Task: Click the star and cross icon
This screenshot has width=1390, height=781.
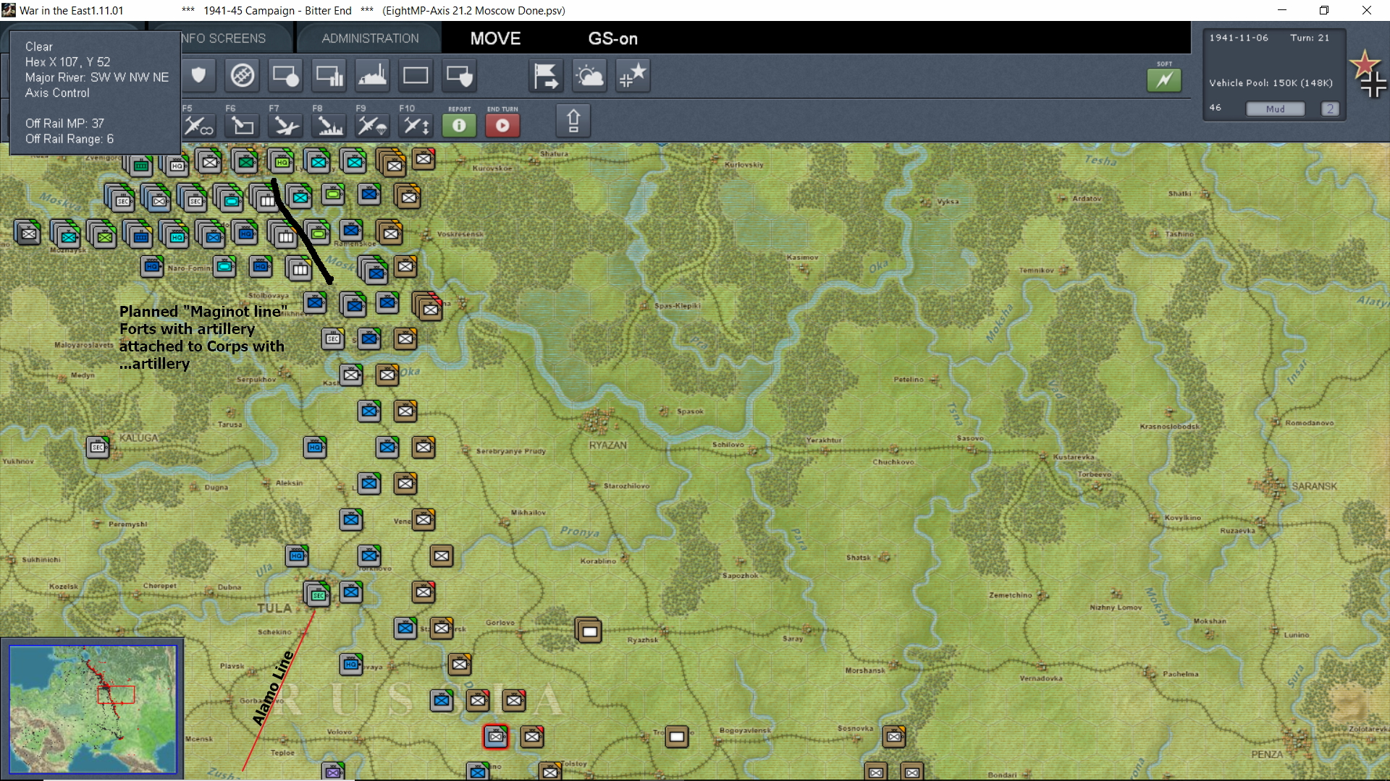Action: tap(633, 75)
